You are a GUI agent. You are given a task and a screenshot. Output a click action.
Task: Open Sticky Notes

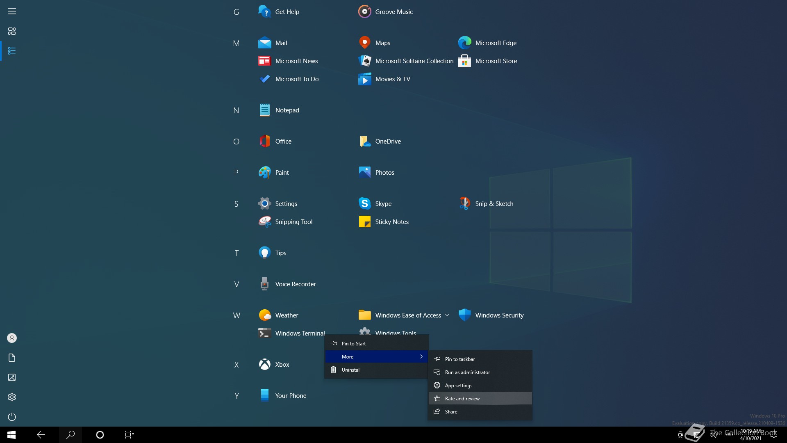(384, 221)
